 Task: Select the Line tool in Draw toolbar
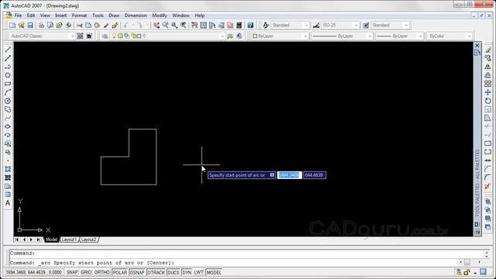[x=8, y=50]
